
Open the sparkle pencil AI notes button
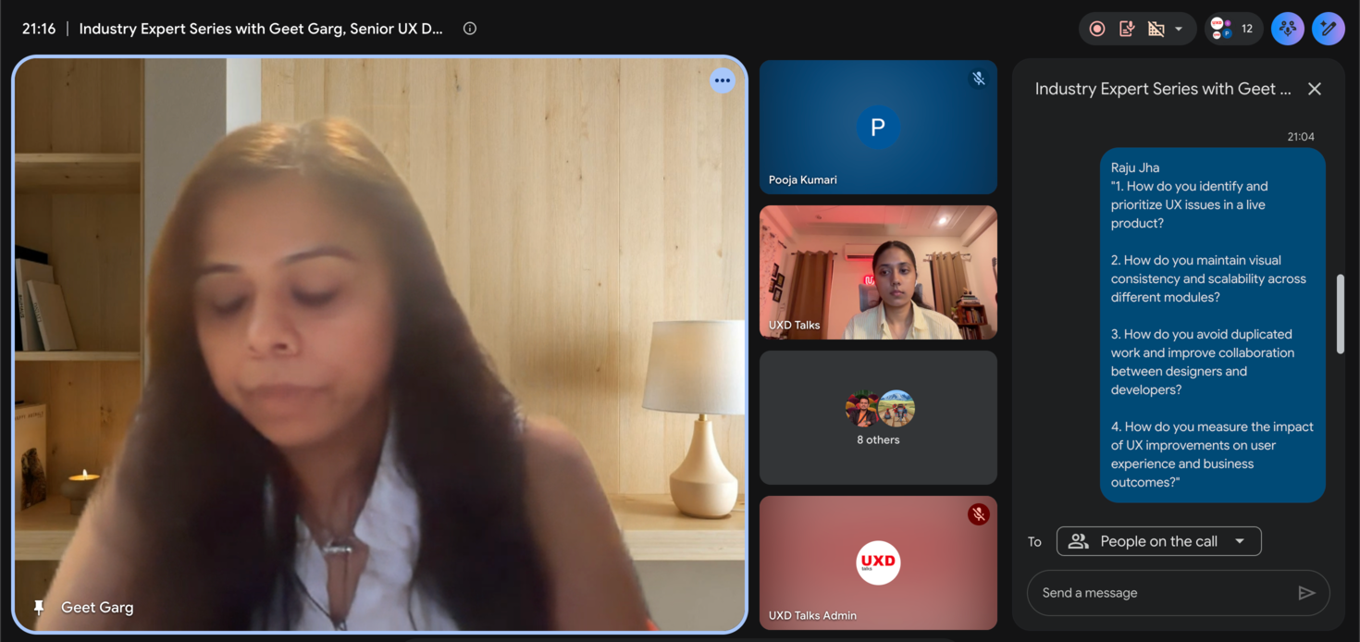tap(1329, 29)
